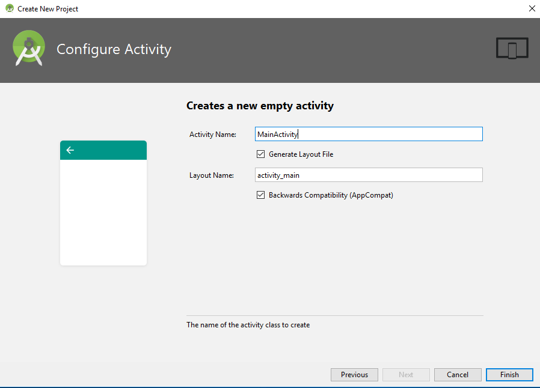
Task: Go back with the Previous button
Action: click(x=354, y=375)
